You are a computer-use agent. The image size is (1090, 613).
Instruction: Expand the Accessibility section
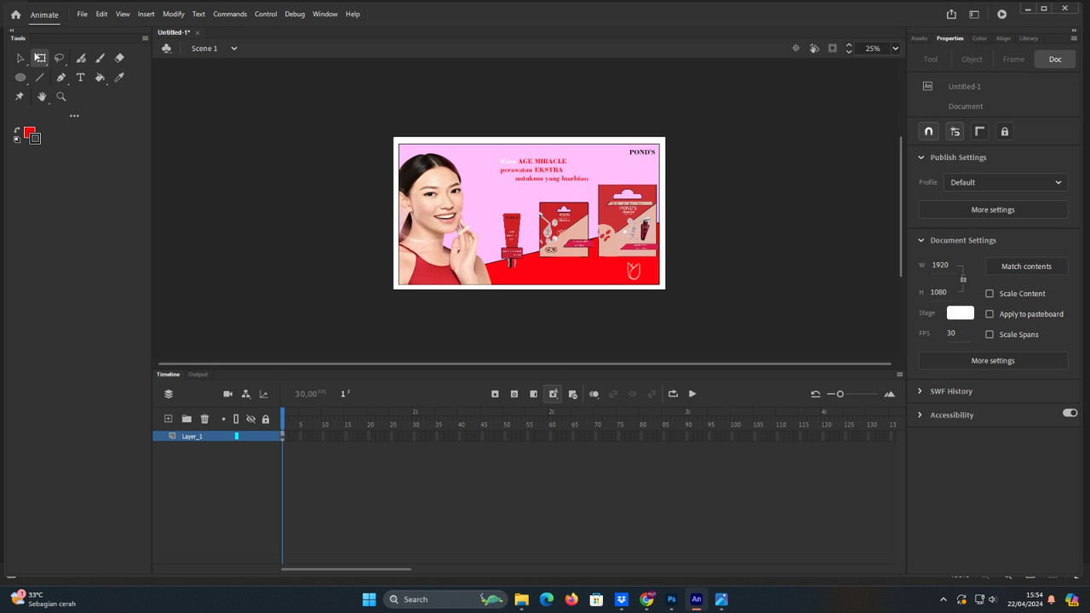pos(921,415)
